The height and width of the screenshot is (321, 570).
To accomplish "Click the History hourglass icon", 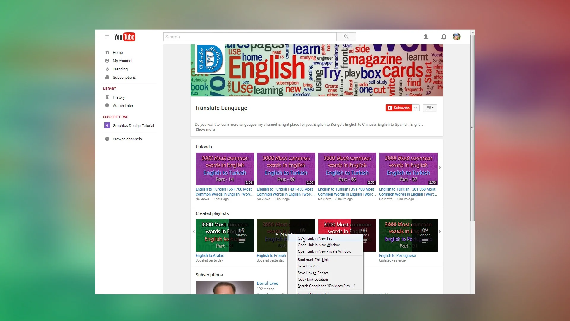I will click(x=107, y=97).
